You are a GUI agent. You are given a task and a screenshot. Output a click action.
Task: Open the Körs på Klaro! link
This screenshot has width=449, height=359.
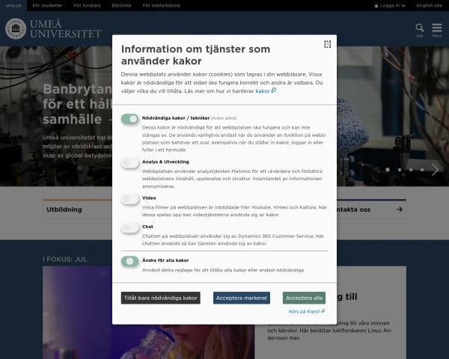[306, 311]
